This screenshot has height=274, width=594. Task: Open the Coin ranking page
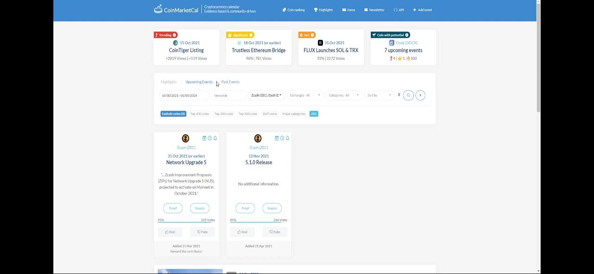(294, 10)
